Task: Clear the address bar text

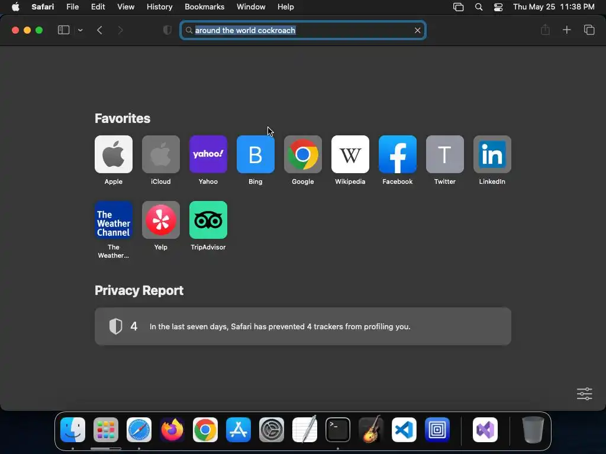Action: click(417, 30)
